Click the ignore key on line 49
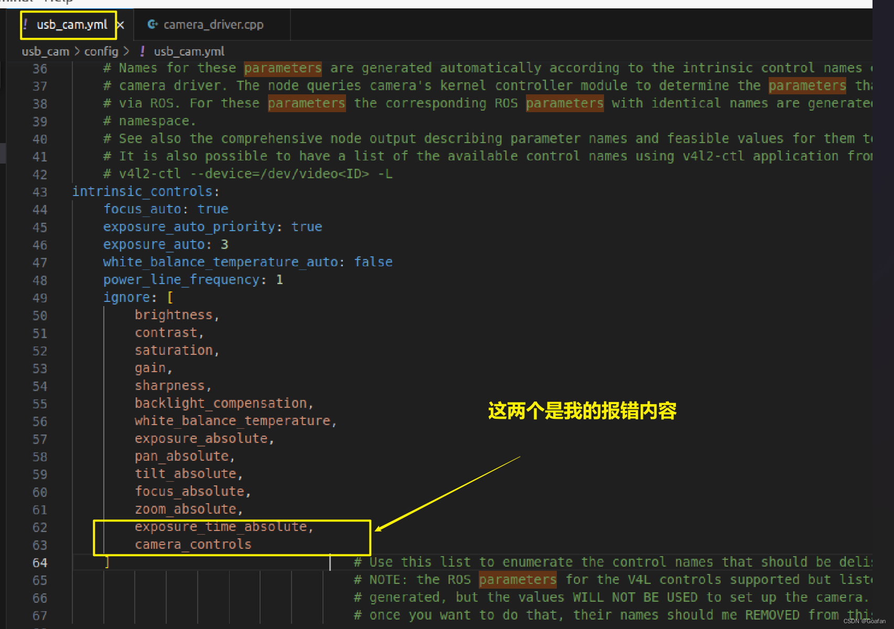Viewport: 894px width, 629px height. pyautogui.click(x=126, y=297)
